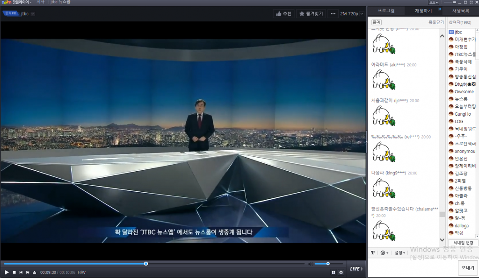
Task: Skip to previous track button
Action: point(21,272)
